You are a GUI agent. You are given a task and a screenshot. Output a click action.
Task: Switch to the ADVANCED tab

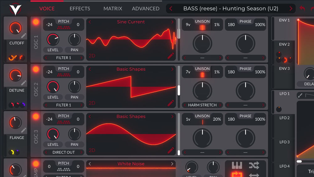click(x=146, y=8)
